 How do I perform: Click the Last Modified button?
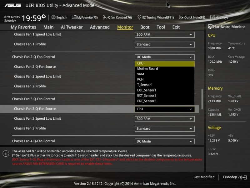pyautogui.click(x=204, y=177)
